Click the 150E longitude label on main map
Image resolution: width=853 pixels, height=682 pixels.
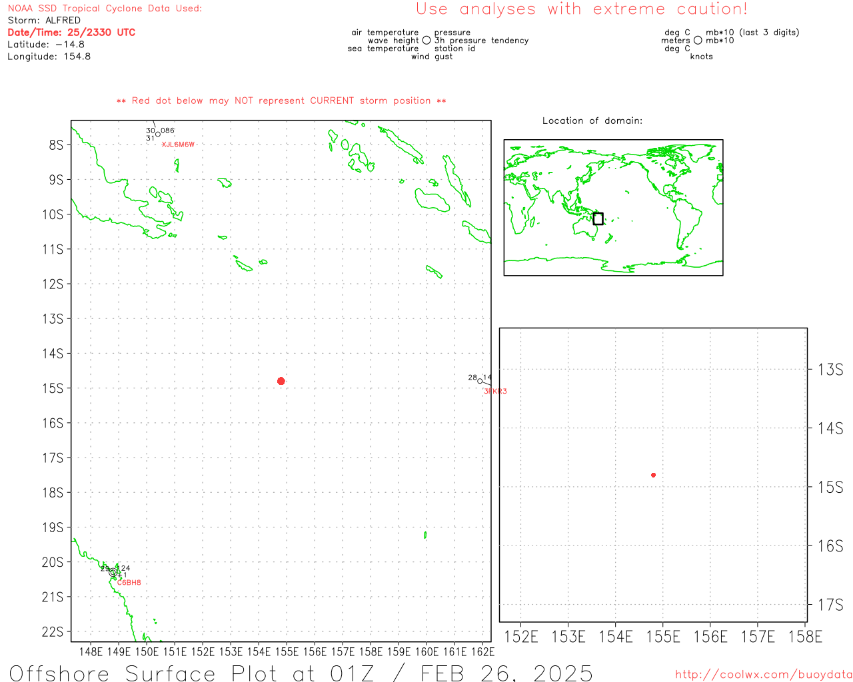coord(147,651)
